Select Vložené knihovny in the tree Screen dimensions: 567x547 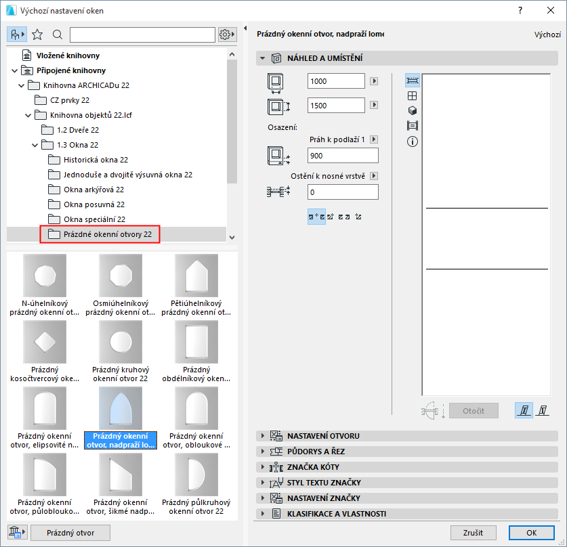(x=68, y=56)
